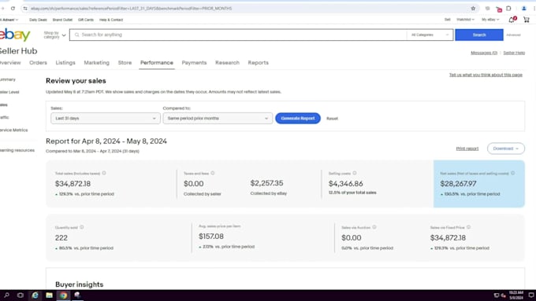This screenshot has width=536, height=301.
Task: Click the taskbar clock
Action: (516, 295)
